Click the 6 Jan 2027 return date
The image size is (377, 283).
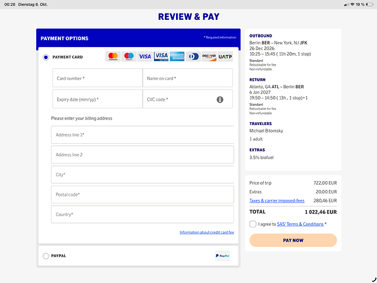[x=260, y=92]
